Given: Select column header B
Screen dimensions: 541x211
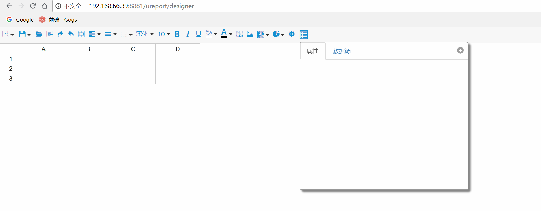Looking at the screenshot, I should click(x=88, y=49).
